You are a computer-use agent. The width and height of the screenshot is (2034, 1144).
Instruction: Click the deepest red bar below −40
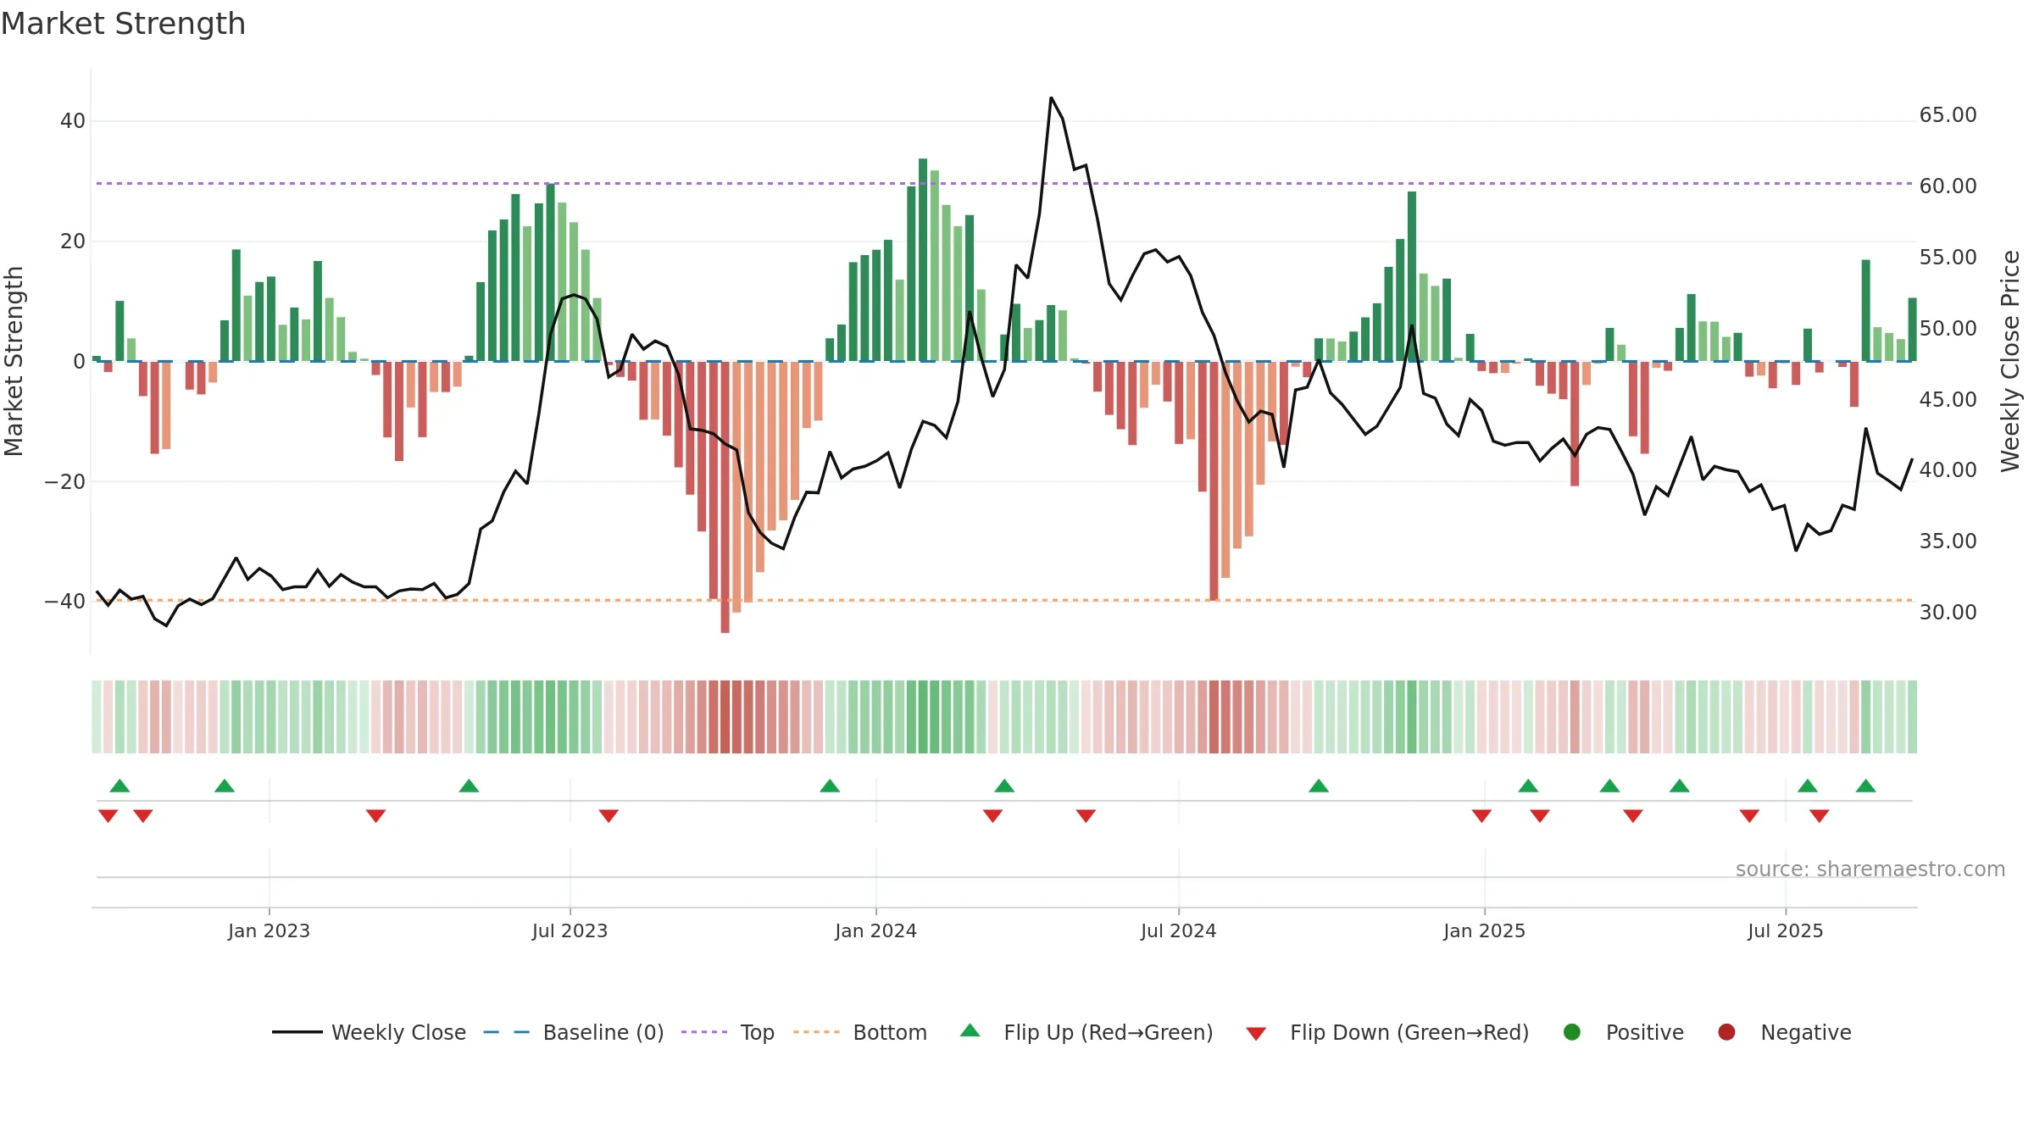[x=725, y=497]
